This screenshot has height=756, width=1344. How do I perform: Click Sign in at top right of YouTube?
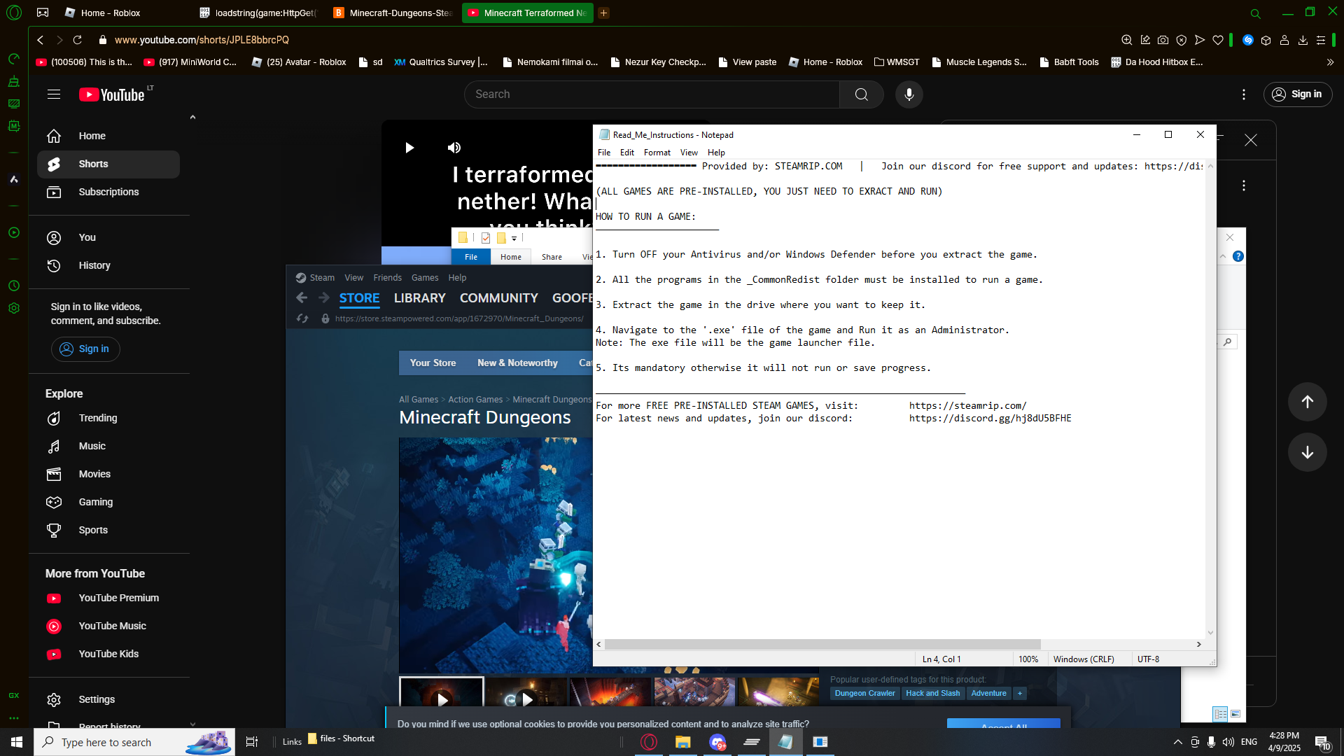click(1297, 94)
